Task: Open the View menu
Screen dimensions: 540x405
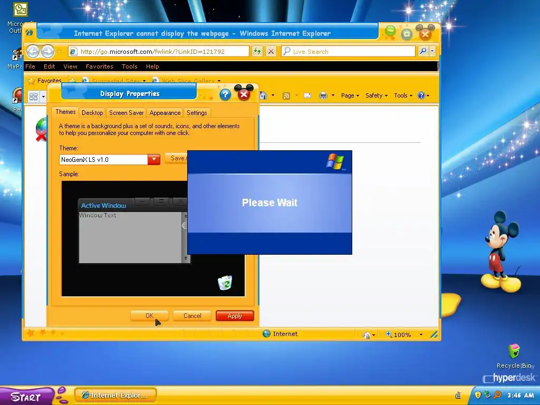Action: tap(70, 66)
